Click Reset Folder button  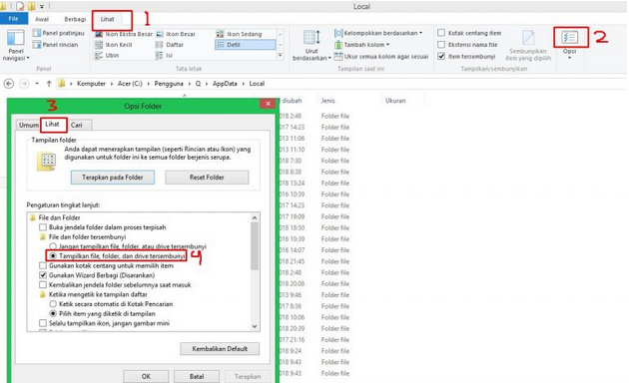pyautogui.click(x=207, y=178)
